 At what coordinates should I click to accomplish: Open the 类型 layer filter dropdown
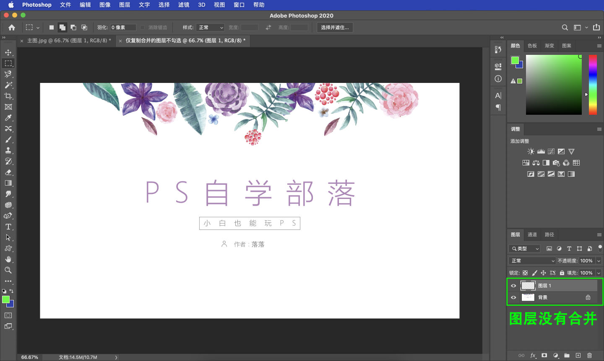524,248
